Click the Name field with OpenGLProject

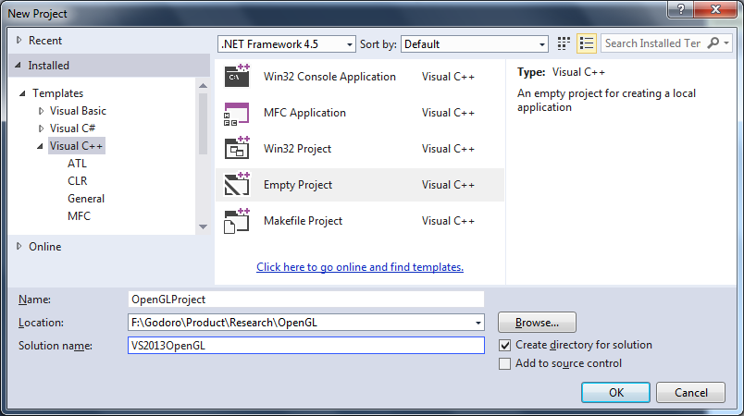(305, 300)
